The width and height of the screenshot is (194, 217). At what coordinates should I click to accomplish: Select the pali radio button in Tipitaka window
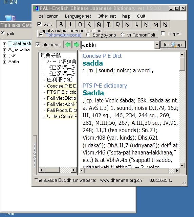(3, 33)
